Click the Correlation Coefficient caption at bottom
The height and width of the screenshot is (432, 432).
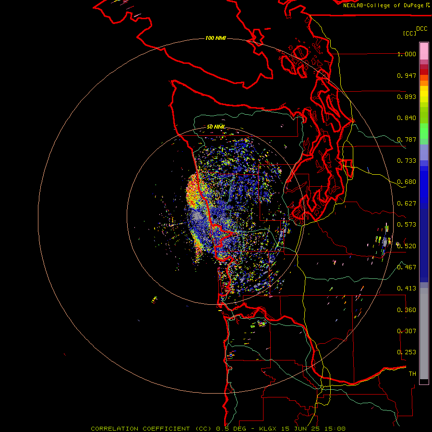click(218, 429)
